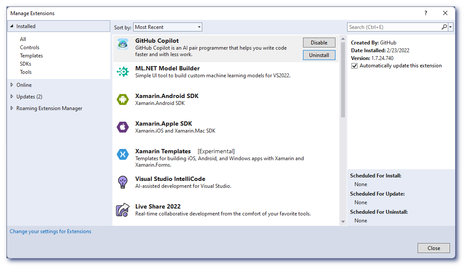466x269 pixels.
Task: Disable the GitHub Copilot extension
Action: (319, 42)
